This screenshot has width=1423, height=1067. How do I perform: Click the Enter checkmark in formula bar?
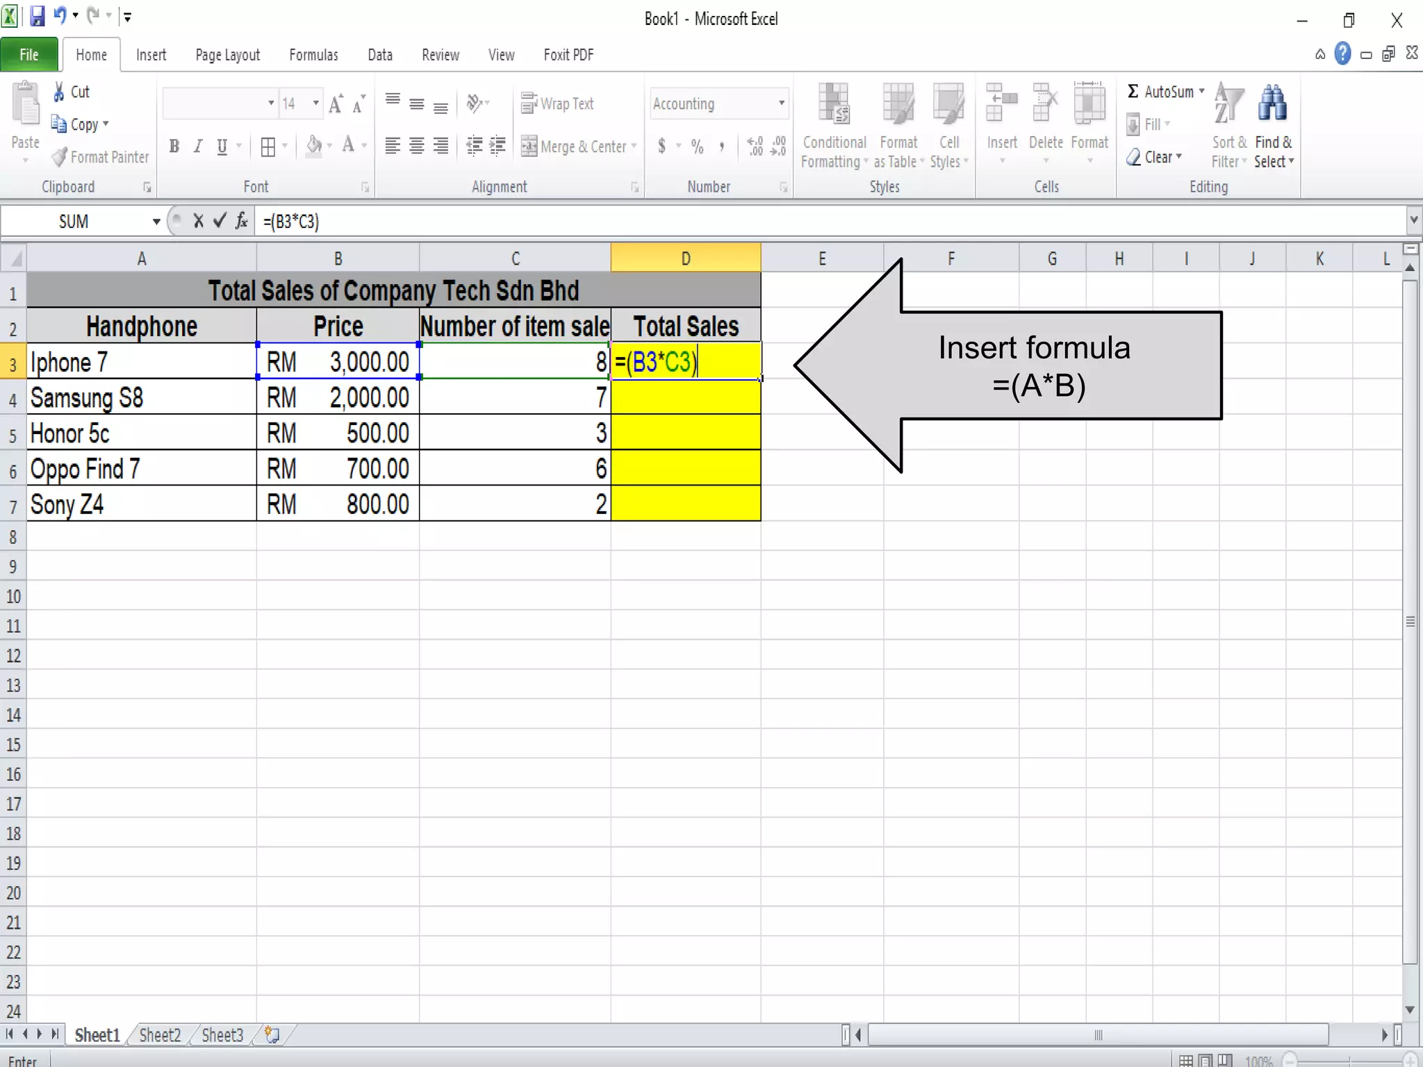pos(220,221)
